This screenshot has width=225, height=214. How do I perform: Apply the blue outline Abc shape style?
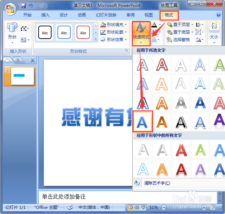pyautogui.click(x=64, y=33)
